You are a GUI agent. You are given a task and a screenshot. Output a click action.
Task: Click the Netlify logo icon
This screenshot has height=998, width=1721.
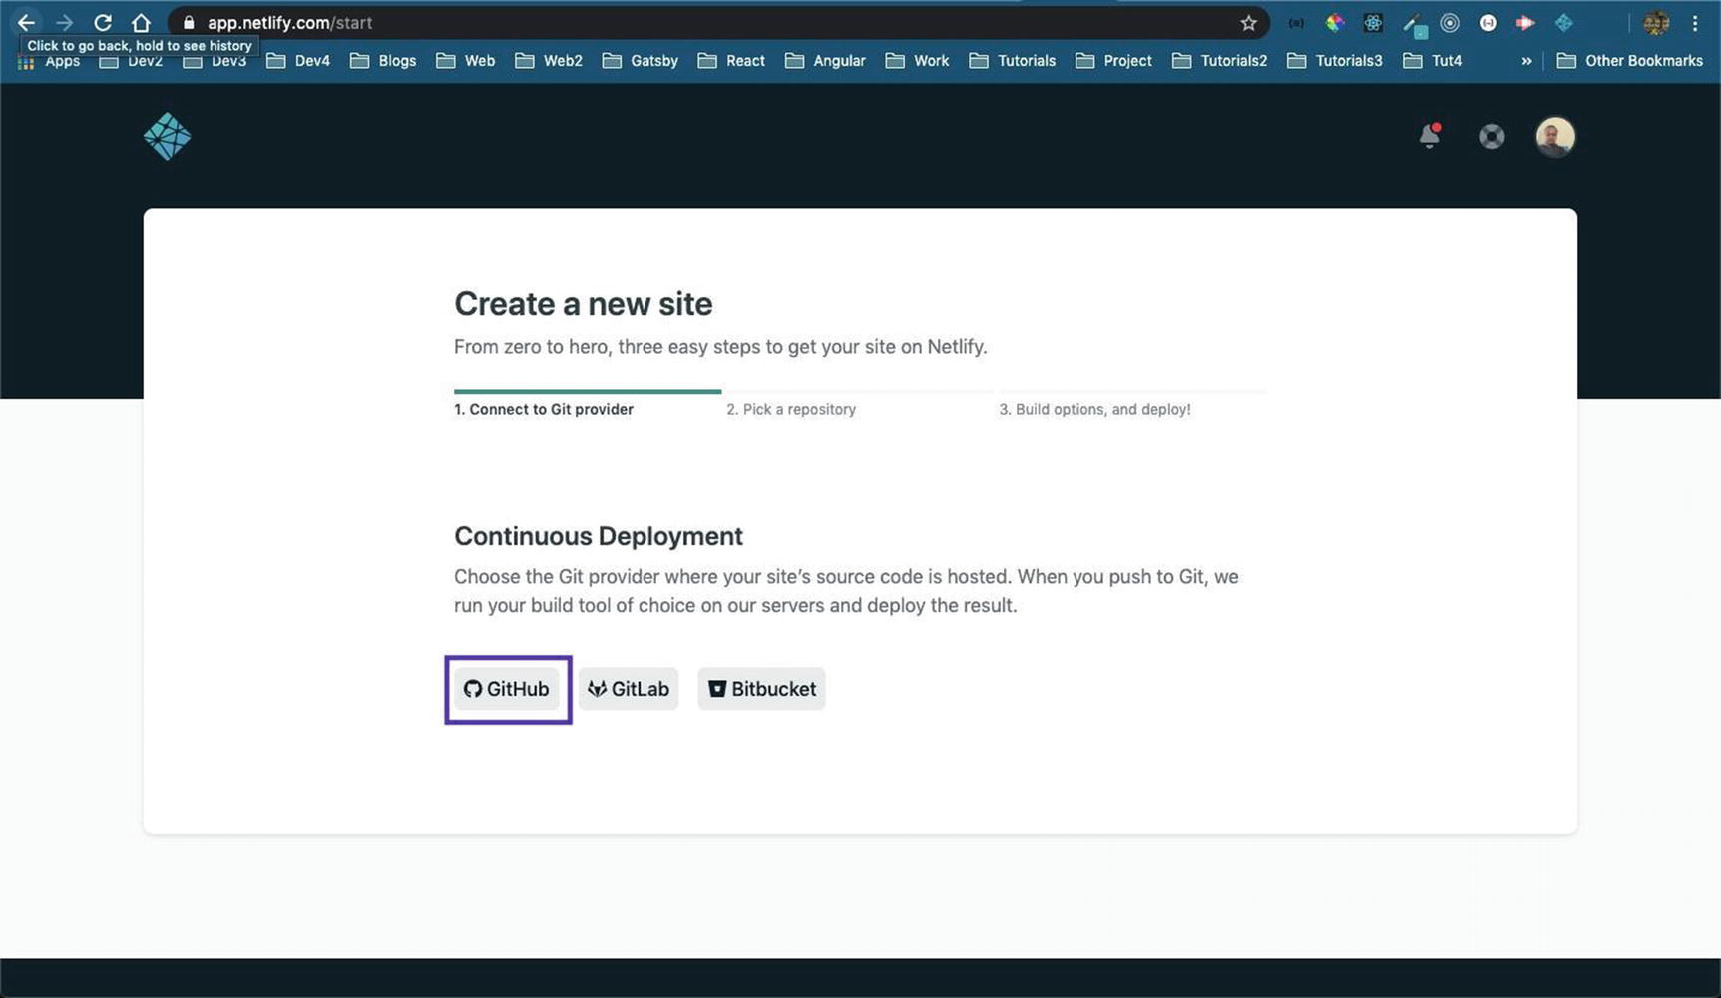tap(167, 136)
